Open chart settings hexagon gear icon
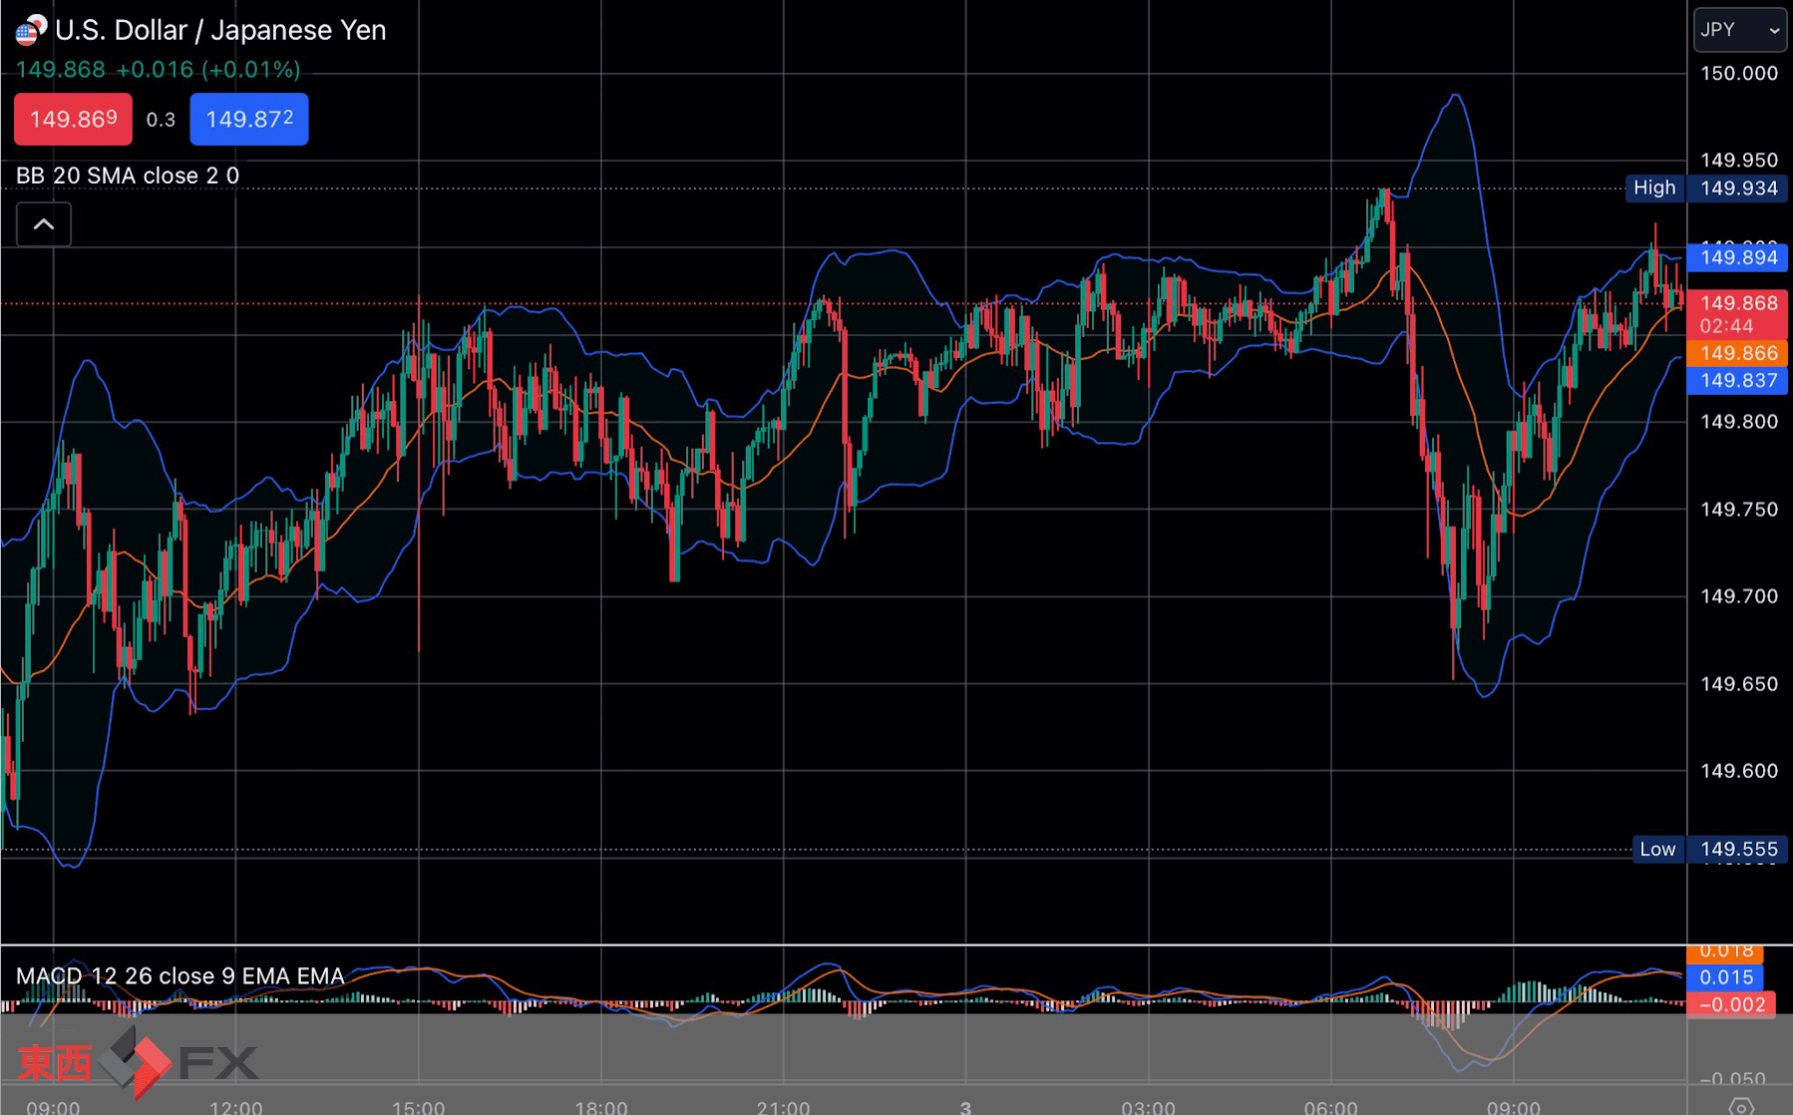Viewport: 1793px width, 1115px height. click(x=1741, y=1105)
